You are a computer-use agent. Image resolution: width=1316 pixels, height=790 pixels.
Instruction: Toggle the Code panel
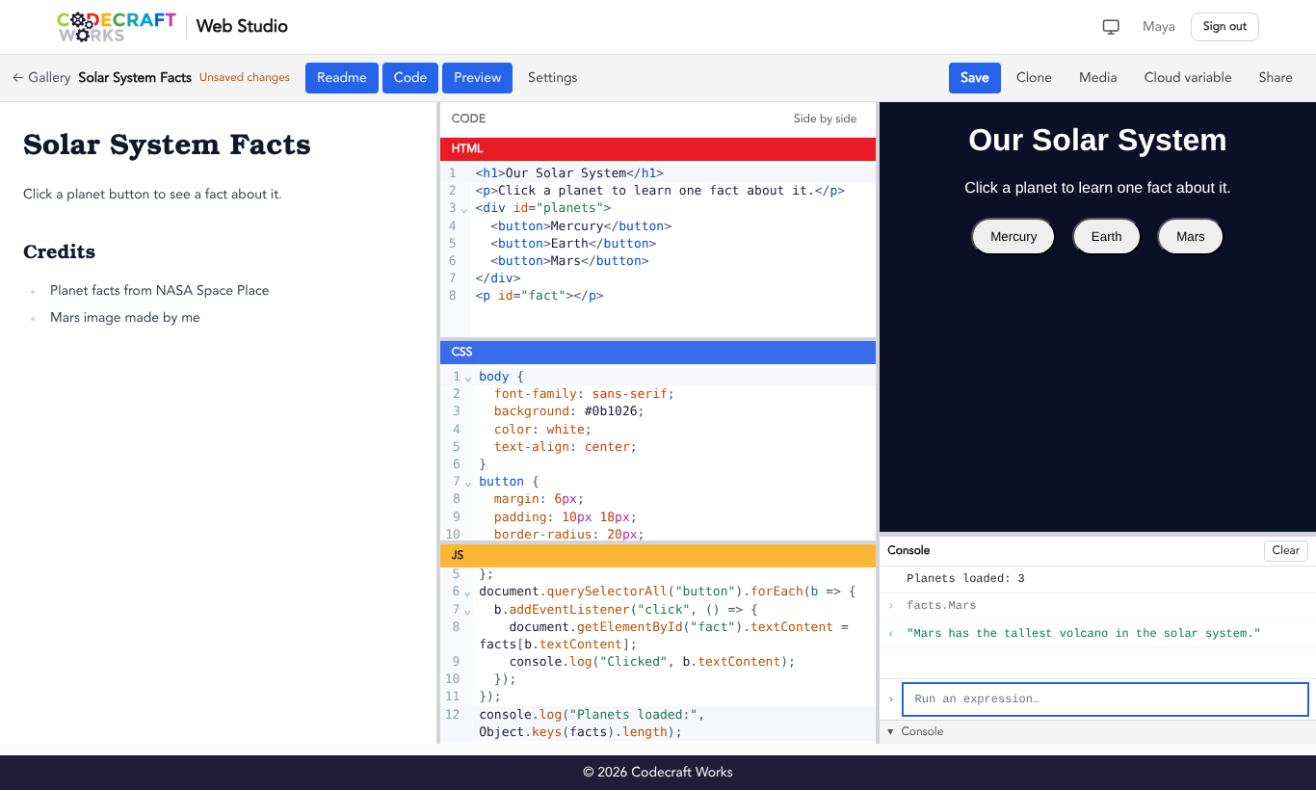(410, 78)
